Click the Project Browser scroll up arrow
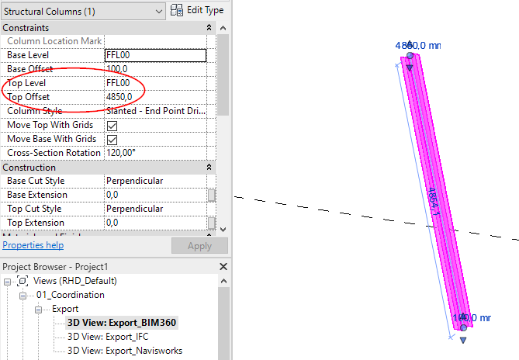This screenshot has height=360, width=519. [x=223, y=281]
